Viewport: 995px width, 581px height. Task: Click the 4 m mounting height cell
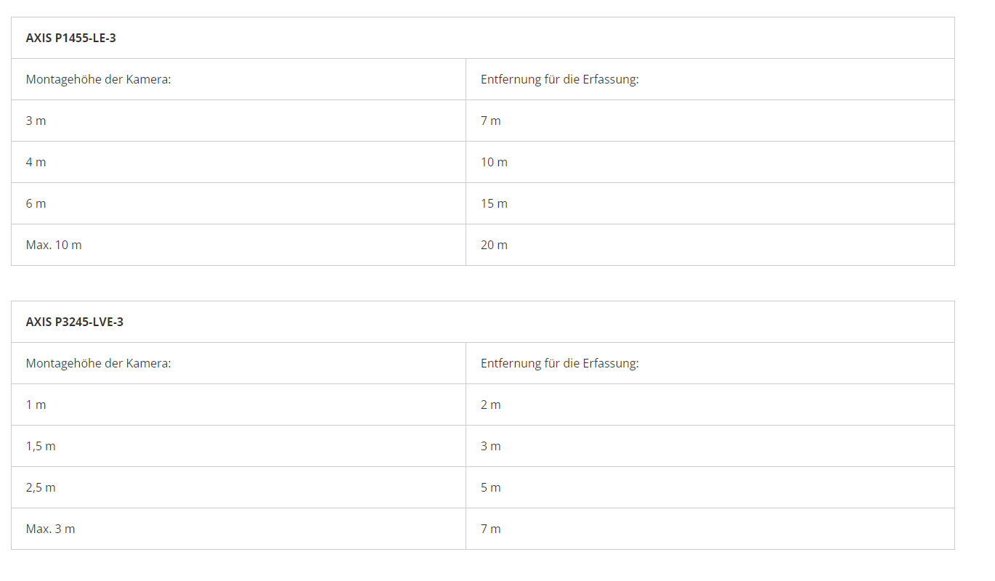36,162
